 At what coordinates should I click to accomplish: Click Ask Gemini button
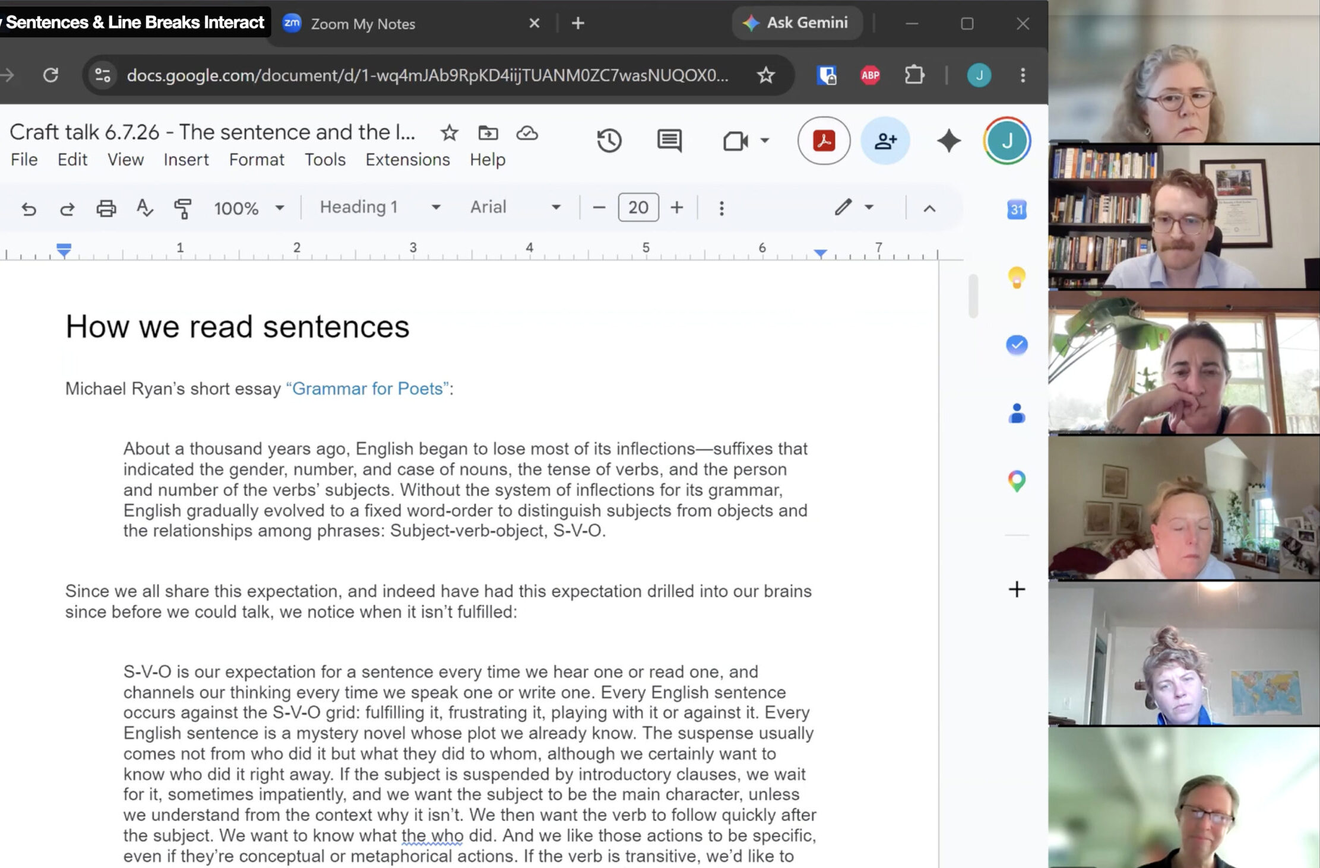tap(797, 23)
